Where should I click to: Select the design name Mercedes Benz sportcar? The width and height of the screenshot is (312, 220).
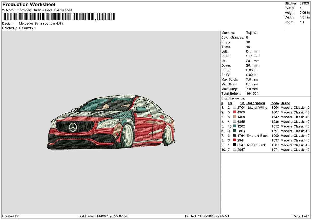coord(42,23)
